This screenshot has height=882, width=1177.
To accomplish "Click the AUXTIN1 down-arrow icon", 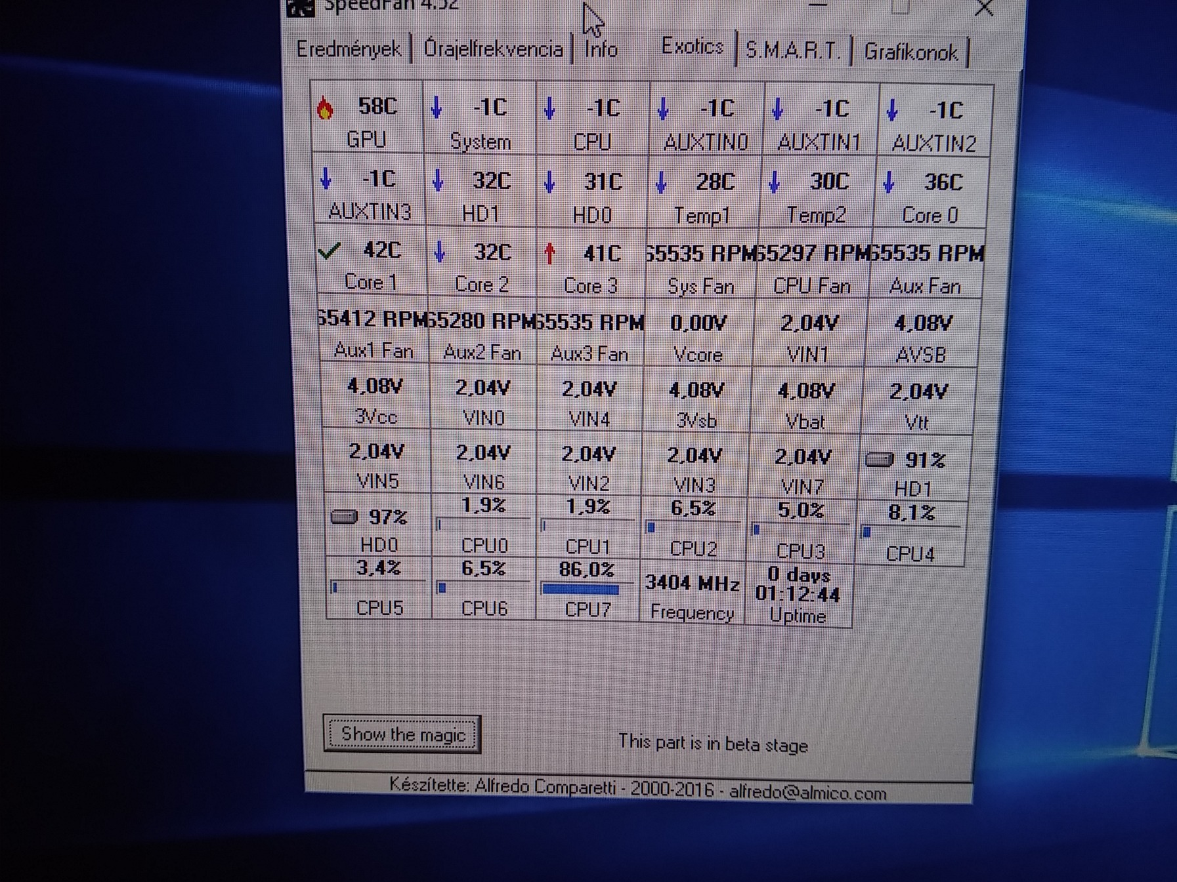I will 778,110.
